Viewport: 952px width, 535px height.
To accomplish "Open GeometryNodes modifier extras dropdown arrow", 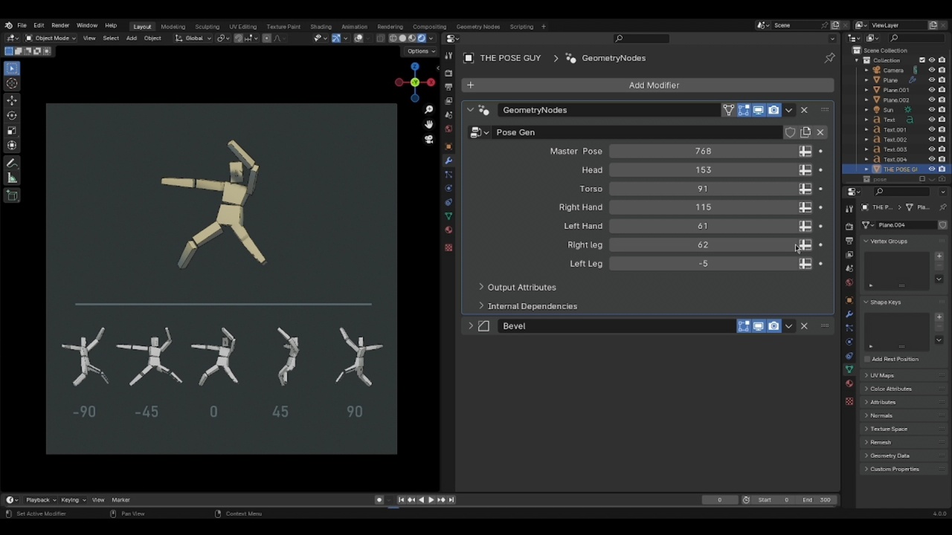I will pos(788,110).
